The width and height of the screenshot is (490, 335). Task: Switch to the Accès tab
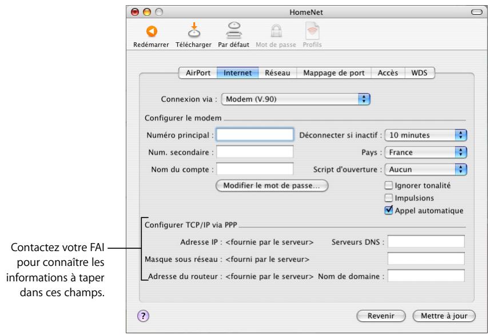pyautogui.click(x=388, y=72)
